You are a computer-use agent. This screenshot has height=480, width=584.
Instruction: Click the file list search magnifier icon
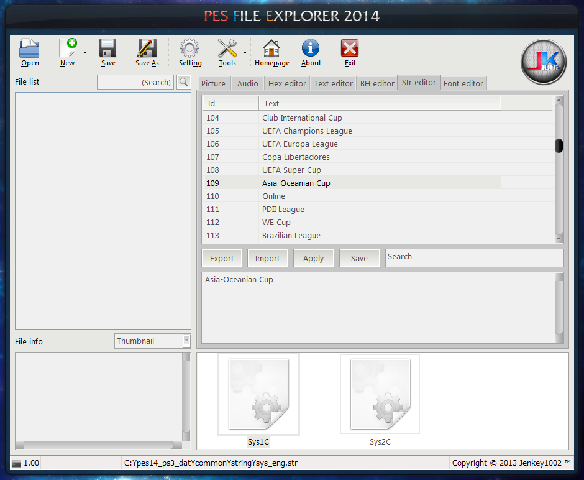pos(184,82)
